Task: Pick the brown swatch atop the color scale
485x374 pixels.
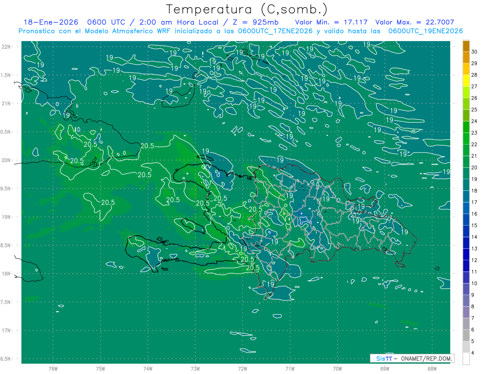Action: (466, 46)
